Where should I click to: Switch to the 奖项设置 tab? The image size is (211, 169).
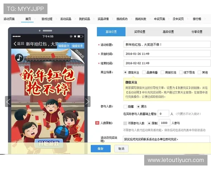point(140,32)
